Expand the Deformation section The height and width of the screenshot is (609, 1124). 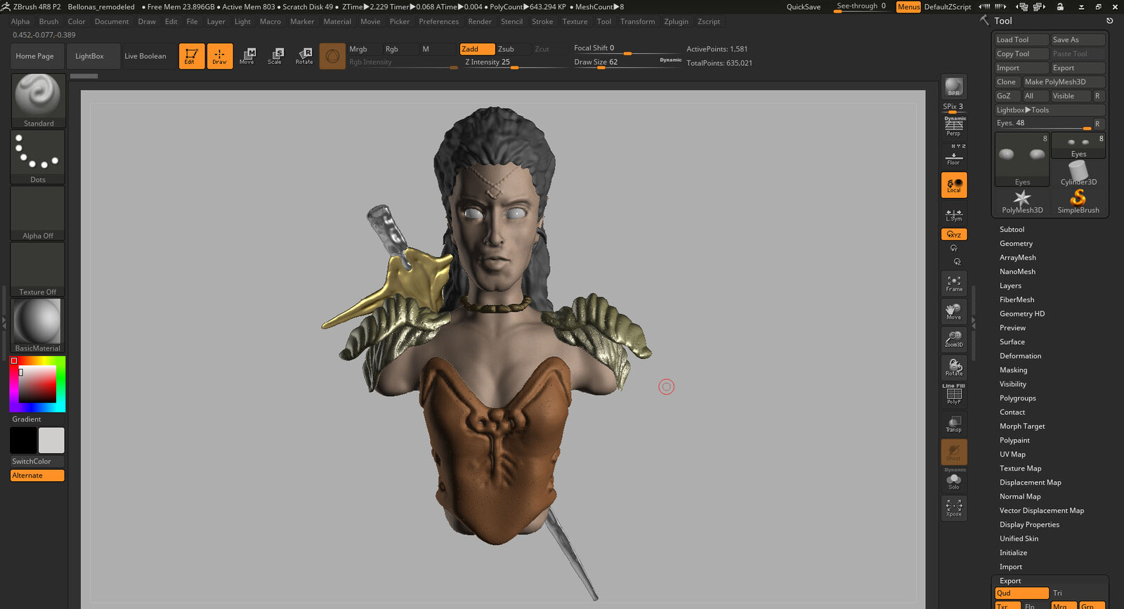(1020, 356)
